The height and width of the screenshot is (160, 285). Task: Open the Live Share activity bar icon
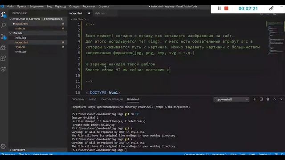3,69
